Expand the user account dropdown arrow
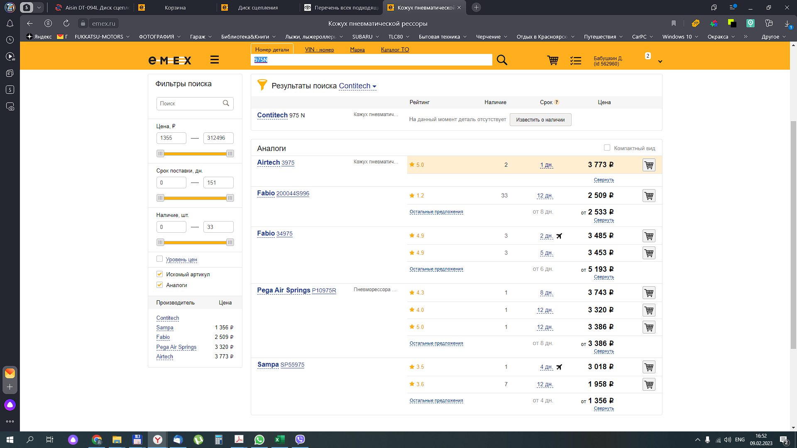The width and height of the screenshot is (797, 448). pyautogui.click(x=660, y=61)
